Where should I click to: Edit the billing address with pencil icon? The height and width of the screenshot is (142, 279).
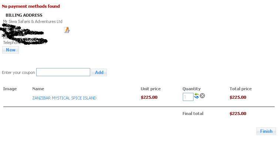(67, 30)
